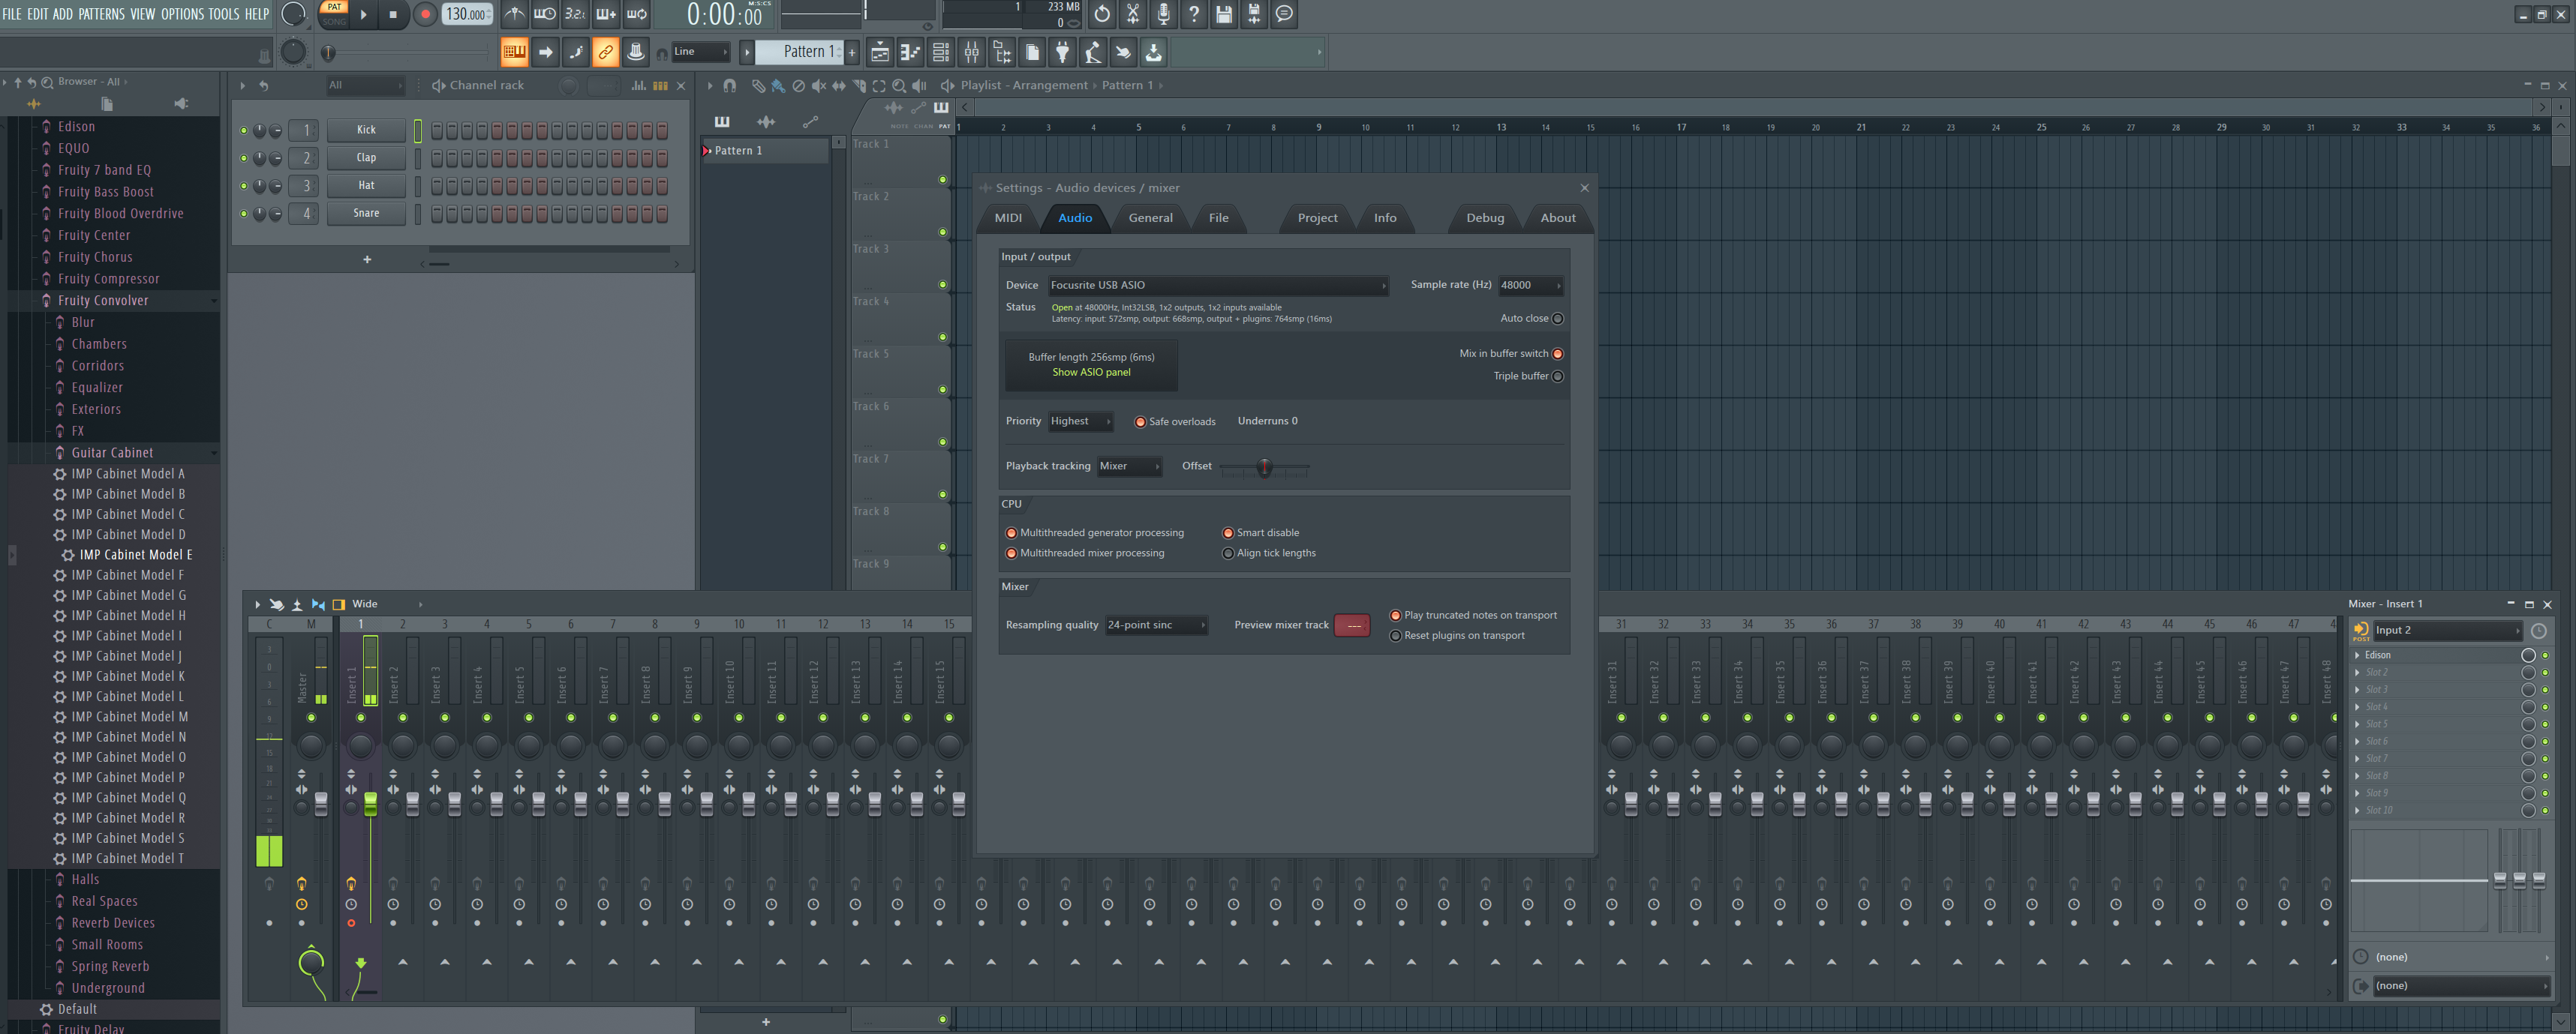Click the Kick channel button
The width and height of the screenshot is (2576, 1034).
point(366,130)
